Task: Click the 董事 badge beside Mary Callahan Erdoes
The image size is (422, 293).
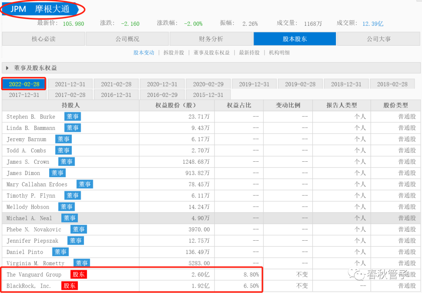Action: tap(85, 184)
